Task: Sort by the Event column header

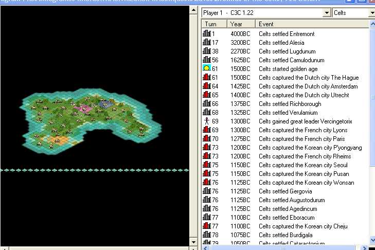Action: (x=312, y=24)
